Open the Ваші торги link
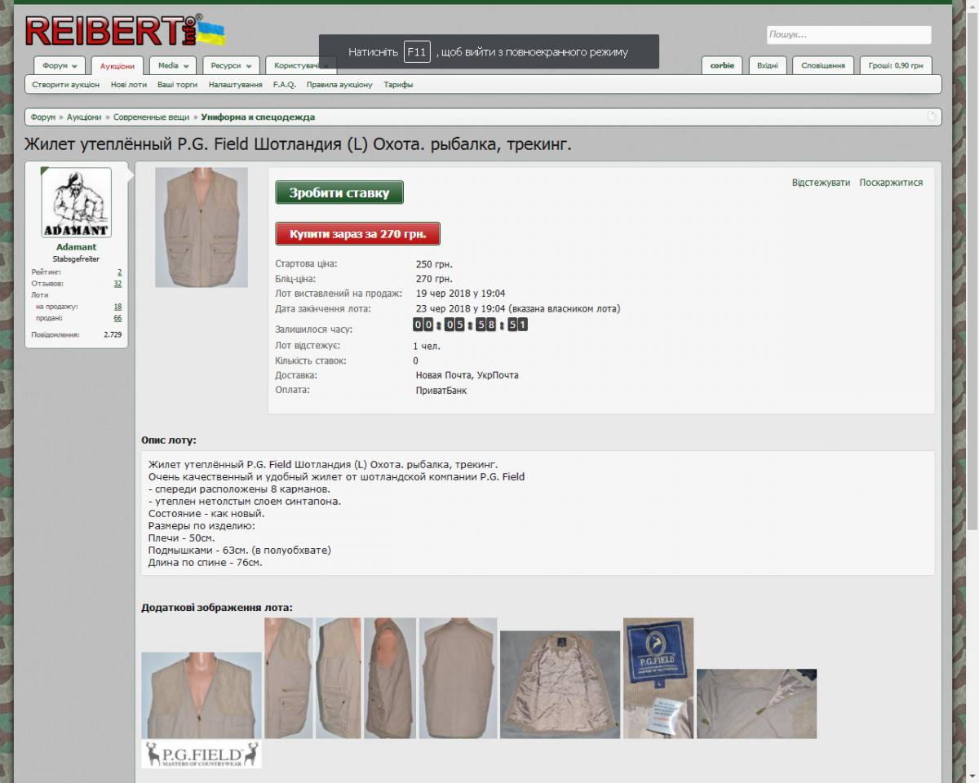The height and width of the screenshot is (783, 979). pyautogui.click(x=178, y=85)
